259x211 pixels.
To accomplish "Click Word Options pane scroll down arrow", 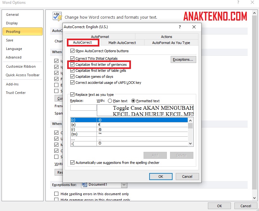I will click(254, 198).
